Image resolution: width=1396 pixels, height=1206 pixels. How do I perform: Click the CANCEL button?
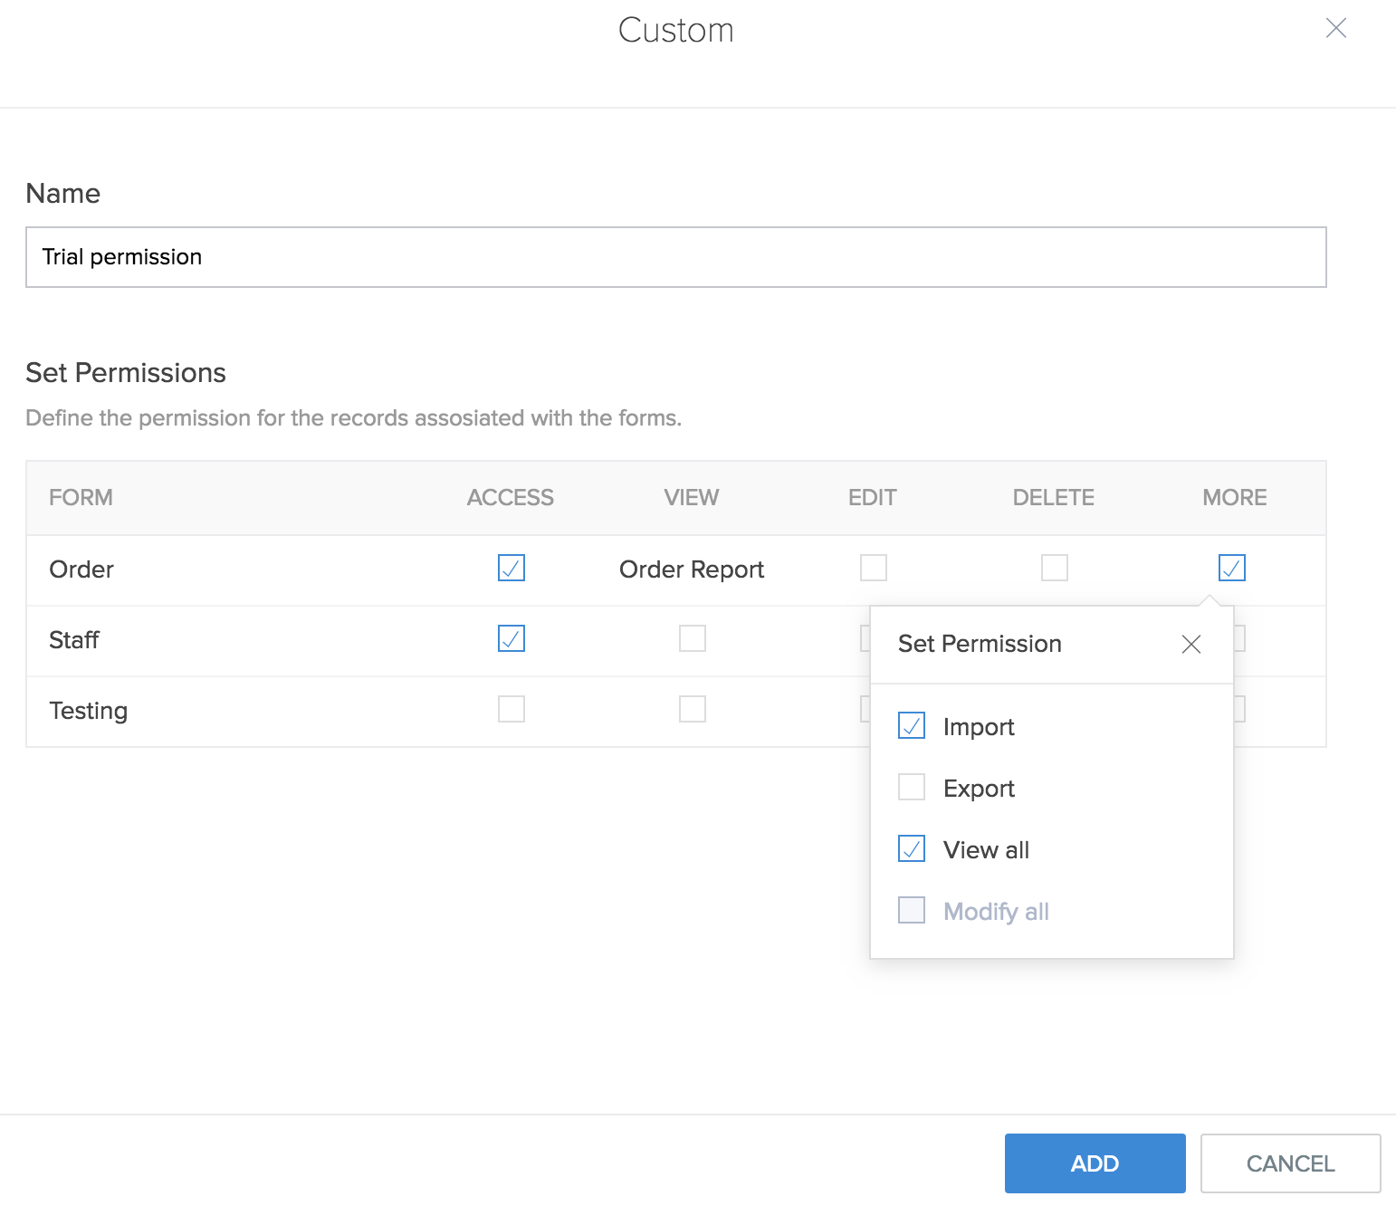pyautogui.click(x=1290, y=1163)
